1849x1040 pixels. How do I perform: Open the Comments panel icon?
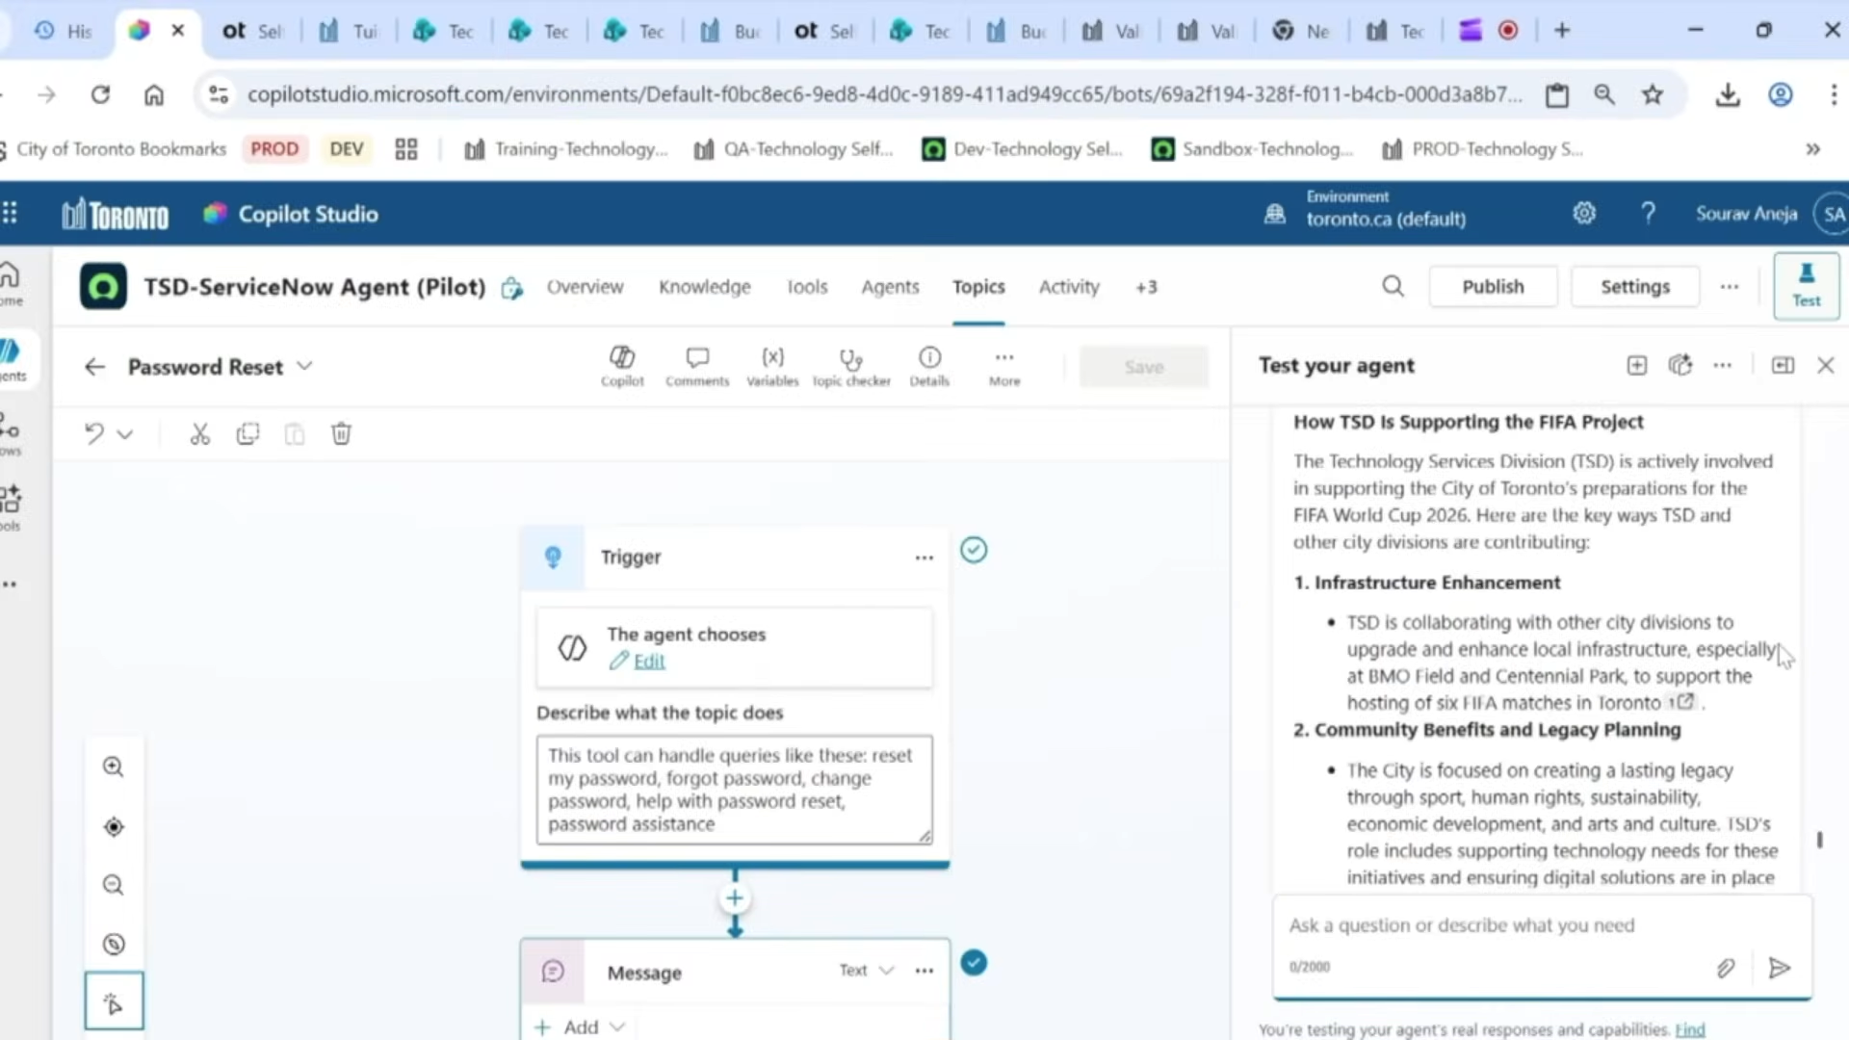pyautogui.click(x=697, y=367)
